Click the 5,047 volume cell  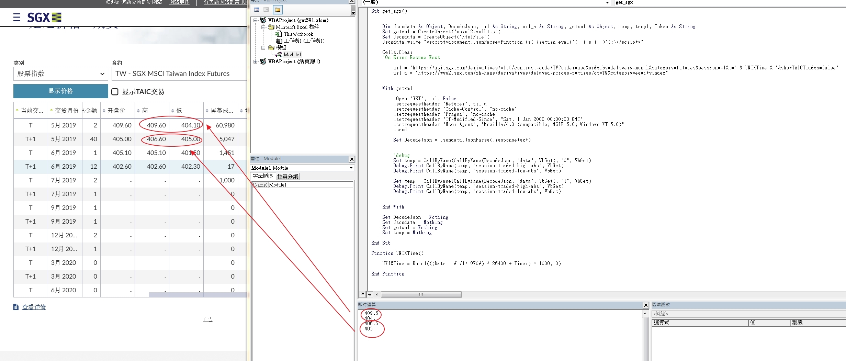click(x=221, y=139)
